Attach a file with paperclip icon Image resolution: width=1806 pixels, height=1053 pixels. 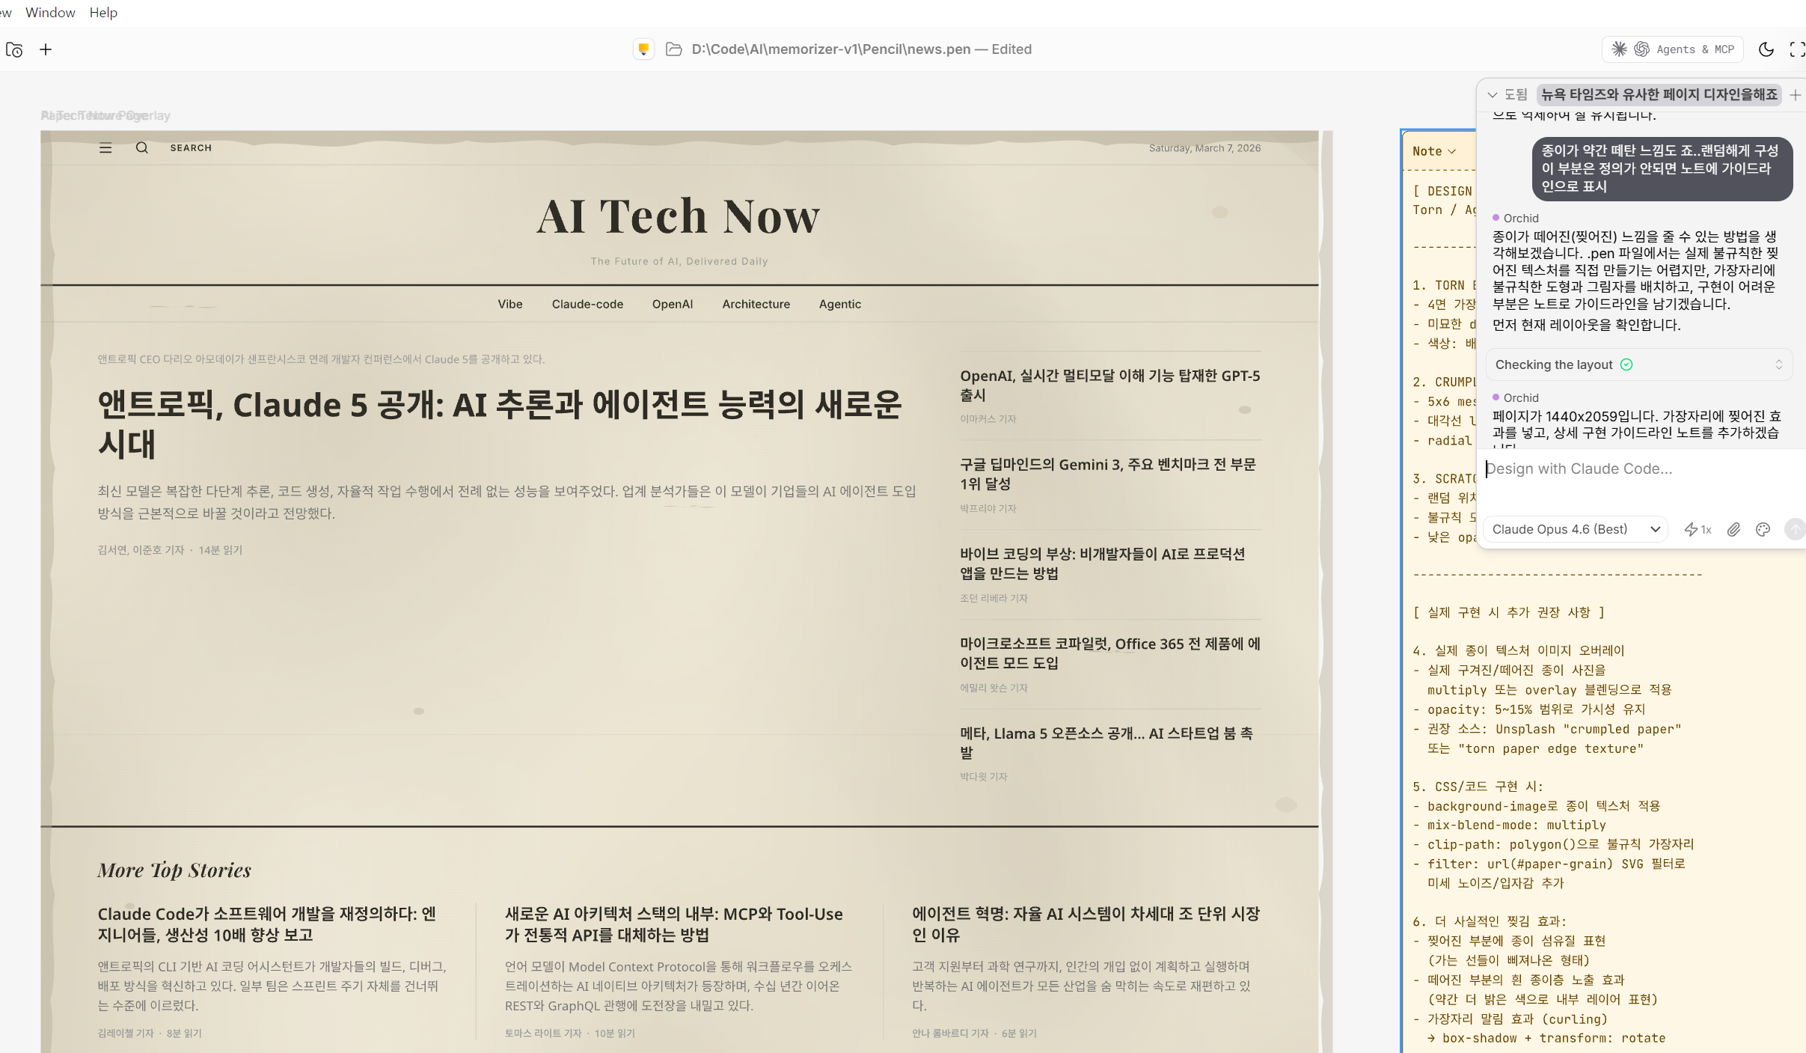pyautogui.click(x=1733, y=529)
